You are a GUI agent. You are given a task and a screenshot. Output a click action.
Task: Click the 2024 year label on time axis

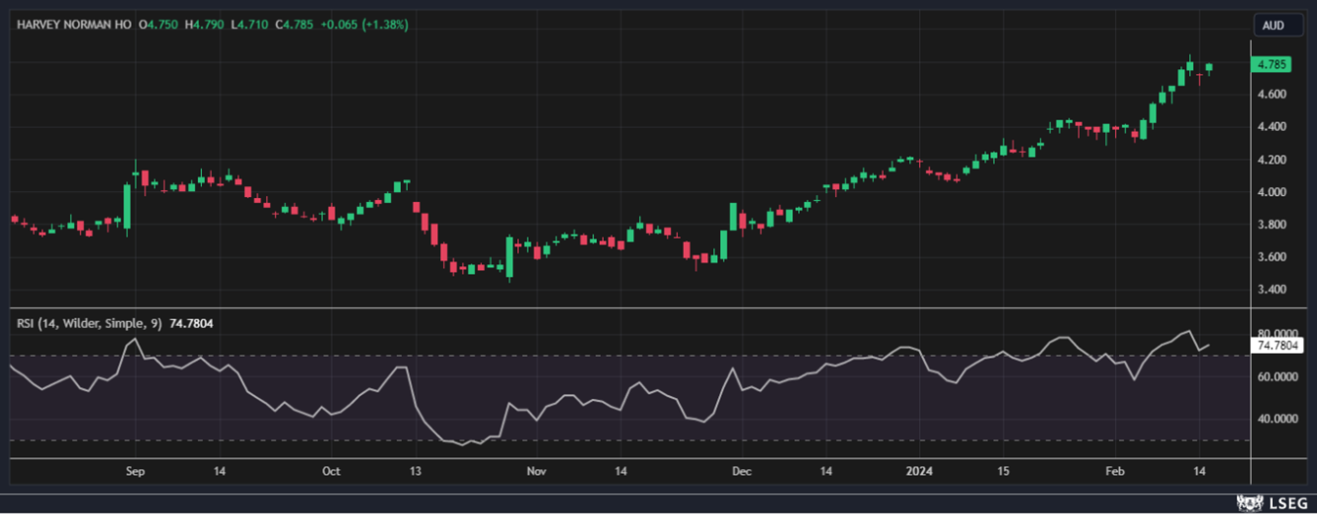(x=921, y=471)
